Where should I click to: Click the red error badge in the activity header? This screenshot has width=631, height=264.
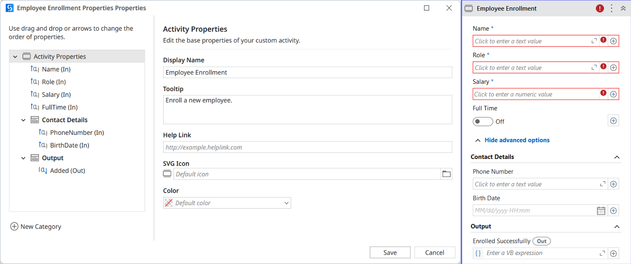[x=600, y=9]
